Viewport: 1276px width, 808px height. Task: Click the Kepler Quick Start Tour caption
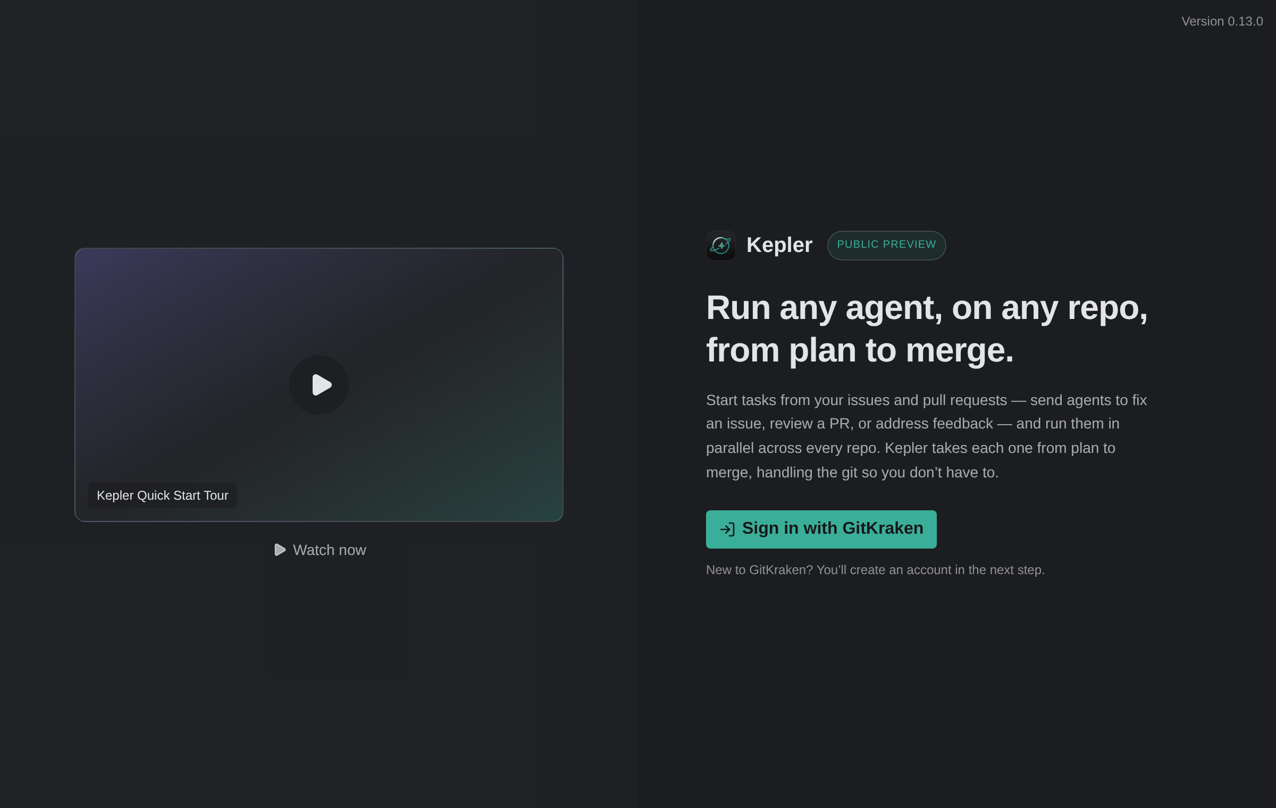pos(163,495)
